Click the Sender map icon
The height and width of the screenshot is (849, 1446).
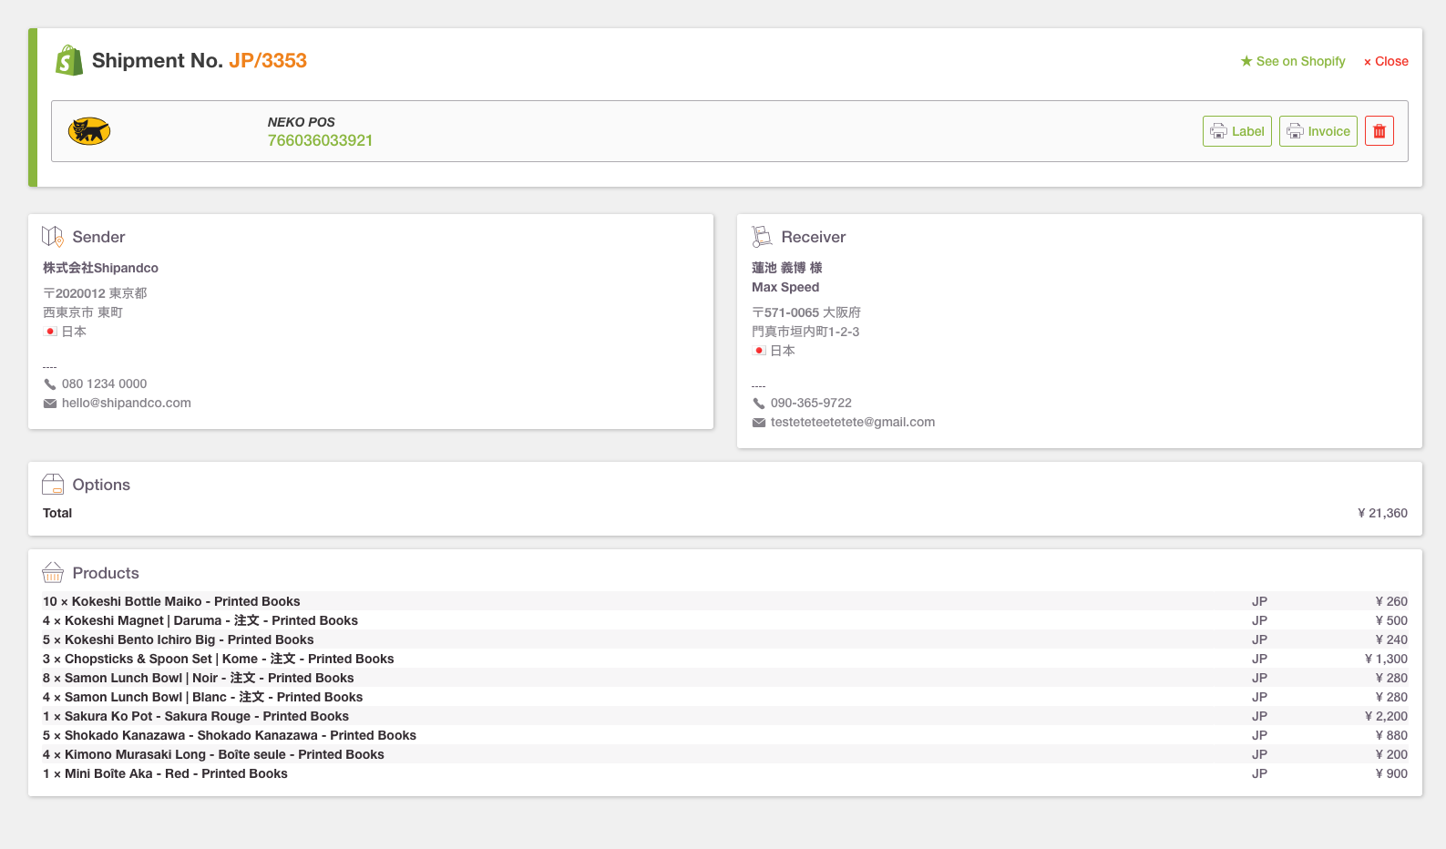tap(53, 237)
